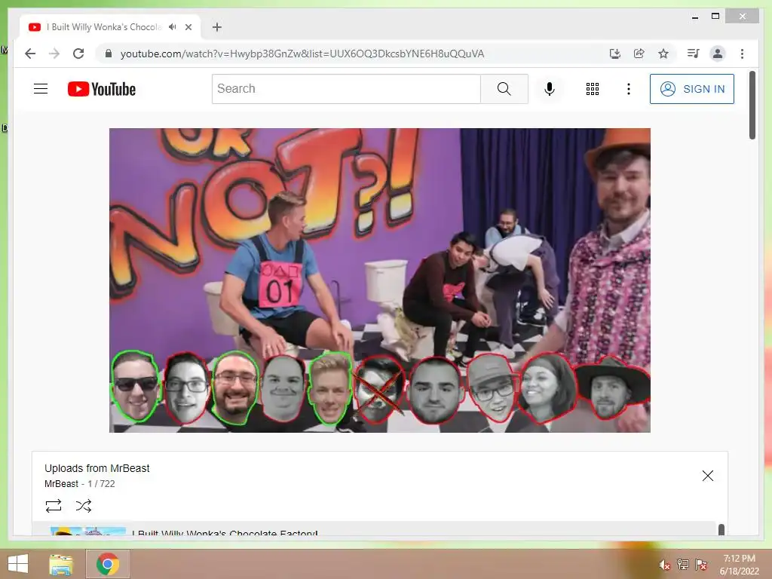Click the install app icon in address bar
The width and height of the screenshot is (772, 579).
point(615,54)
